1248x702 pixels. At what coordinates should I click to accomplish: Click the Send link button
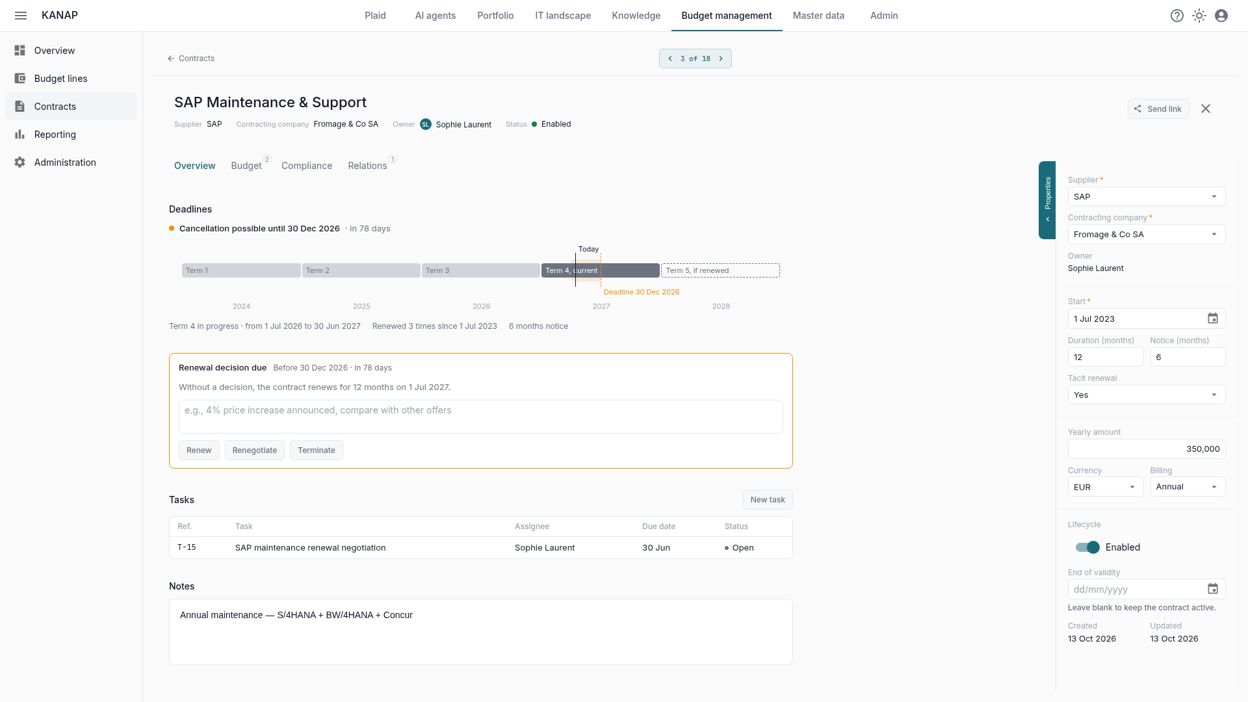click(x=1158, y=109)
